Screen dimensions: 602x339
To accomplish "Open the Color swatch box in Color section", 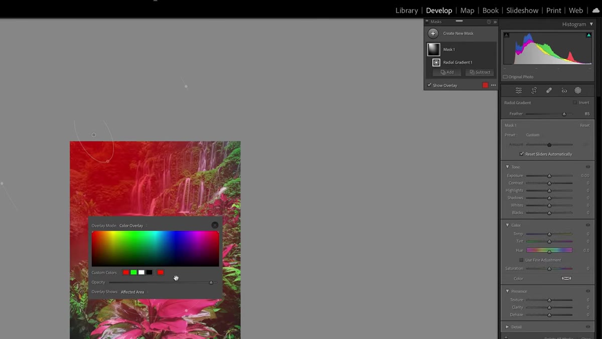I will (566, 278).
